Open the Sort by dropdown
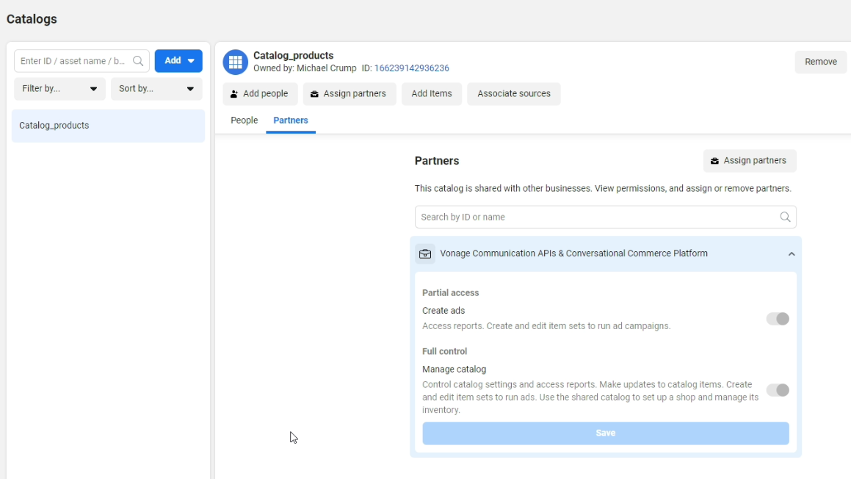Image resolution: width=851 pixels, height=479 pixels. click(156, 88)
